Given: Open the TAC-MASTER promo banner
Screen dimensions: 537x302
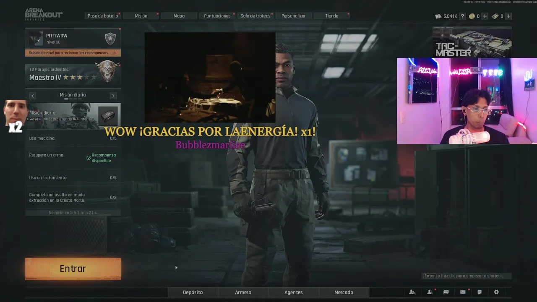Looking at the screenshot, I should 472,42.
